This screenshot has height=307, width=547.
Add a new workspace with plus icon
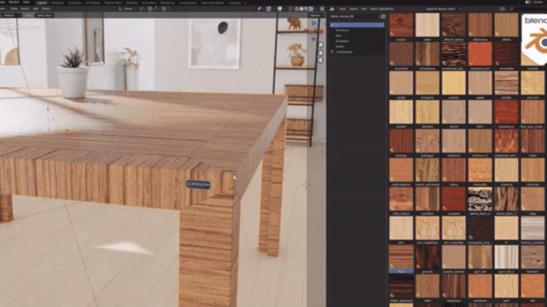[245, 3]
